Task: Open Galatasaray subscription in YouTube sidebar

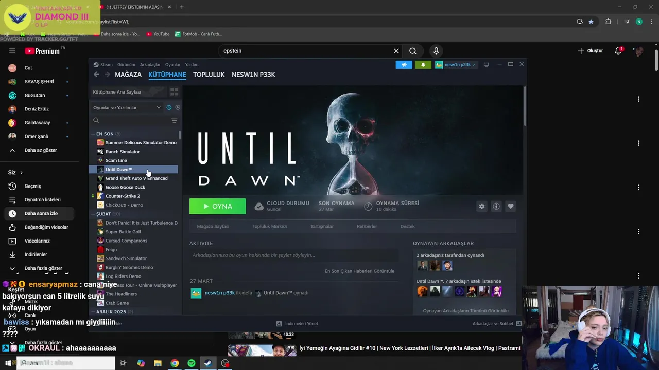Action: tap(39, 123)
